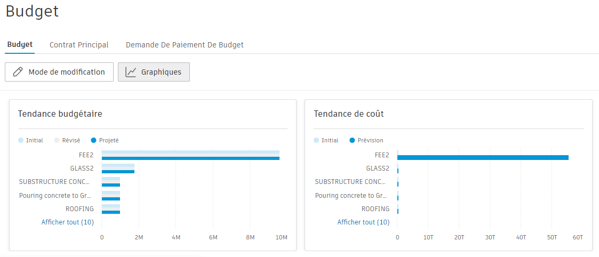Toggle Initial legend in Tendance budgétaire
The image size is (599, 257).
pos(30,140)
